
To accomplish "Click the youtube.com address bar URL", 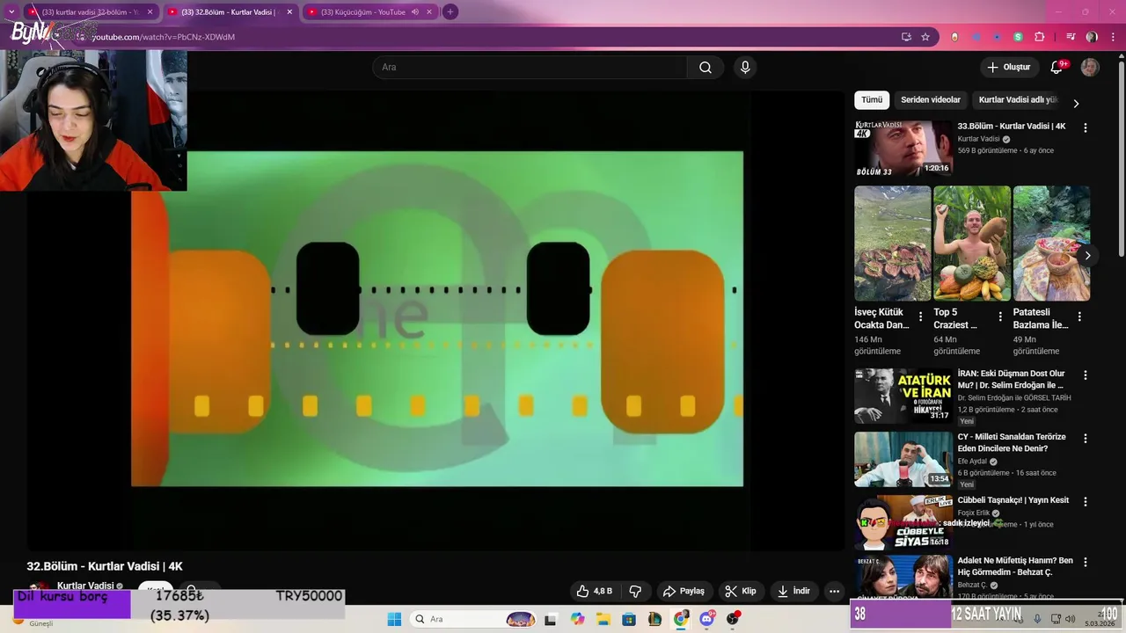I will 163,37.
